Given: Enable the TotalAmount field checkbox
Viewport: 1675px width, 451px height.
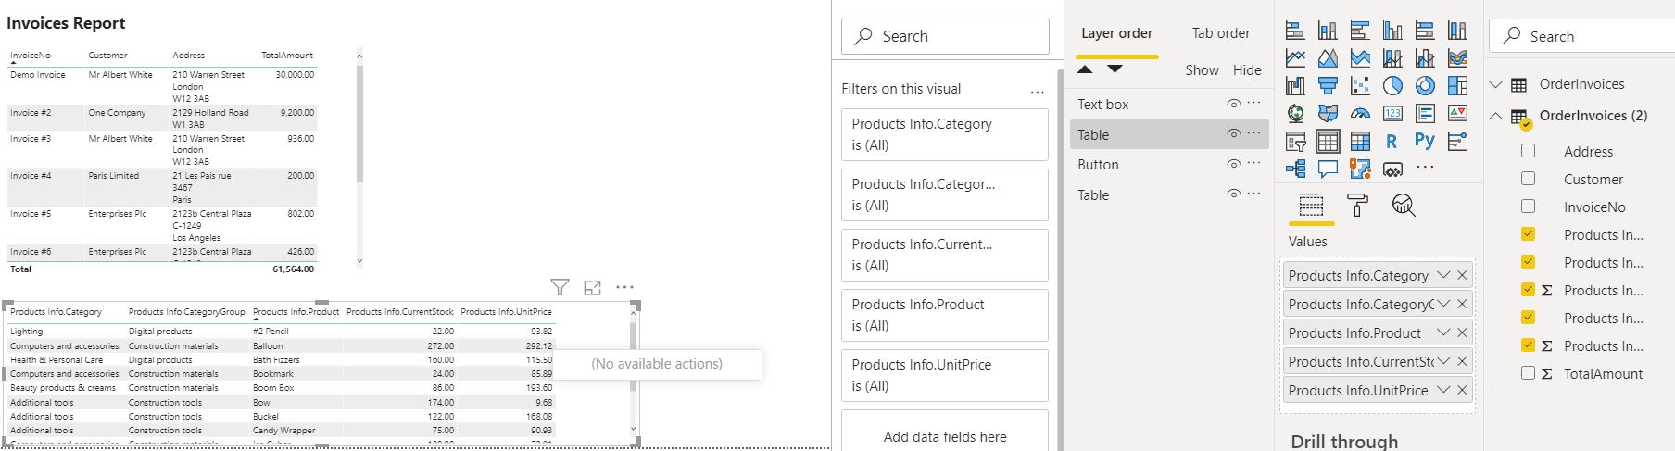Looking at the screenshot, I should (x=1529, y=373).
